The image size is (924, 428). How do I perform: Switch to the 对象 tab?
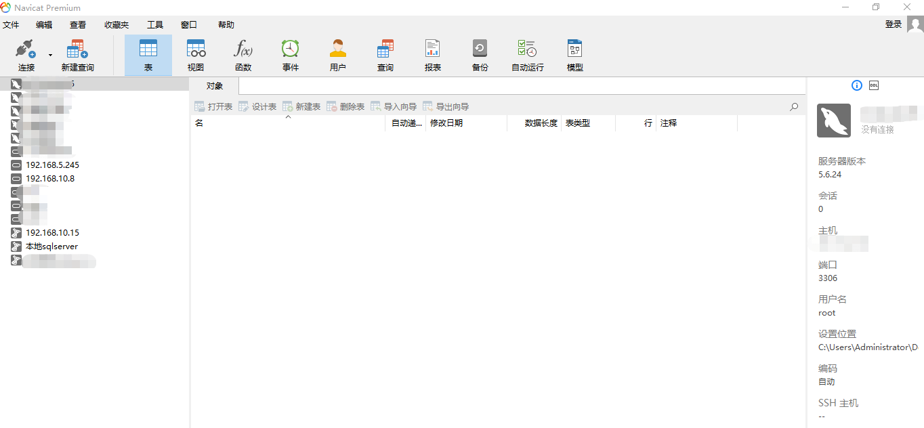click(214, 85)
